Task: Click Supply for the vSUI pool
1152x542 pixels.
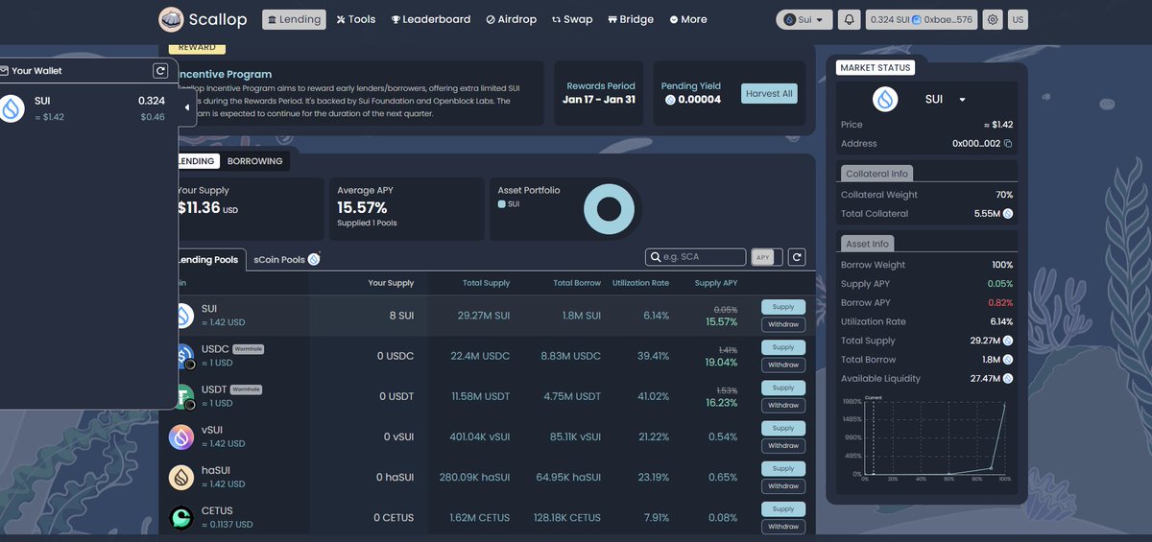Action: [783, 428]
